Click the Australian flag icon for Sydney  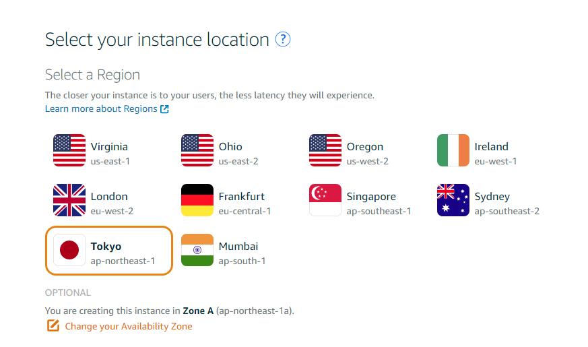[x=453, y=200]
